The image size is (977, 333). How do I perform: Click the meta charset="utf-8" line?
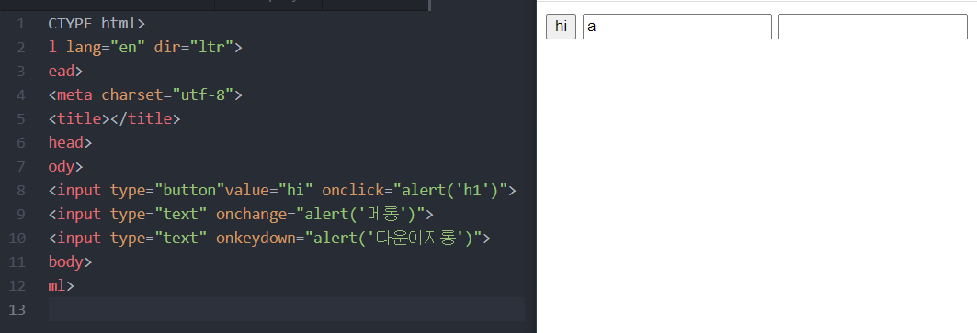tap(145, 95)
